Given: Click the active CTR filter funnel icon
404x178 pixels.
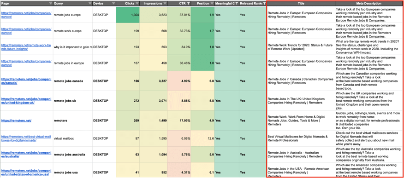Looking at the screenshot, I should [189, 4].
